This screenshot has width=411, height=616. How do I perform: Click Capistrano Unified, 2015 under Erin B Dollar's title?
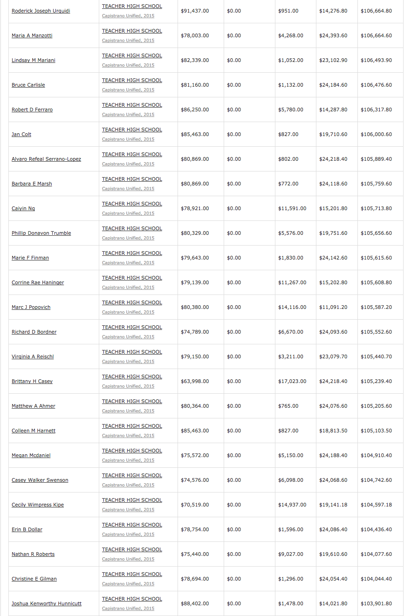[128, 534]
